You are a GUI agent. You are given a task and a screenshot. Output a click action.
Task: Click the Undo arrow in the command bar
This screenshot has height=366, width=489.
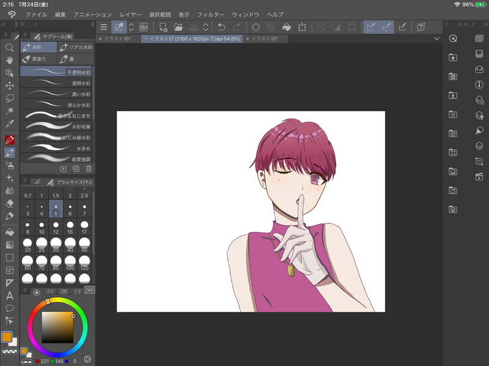point(221,27)
